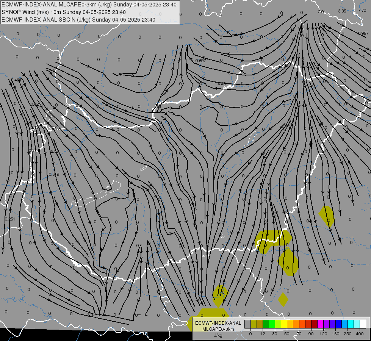The image size is (371, 341).
Task: Click the wind value 2.56
Action: pos(55,151)
